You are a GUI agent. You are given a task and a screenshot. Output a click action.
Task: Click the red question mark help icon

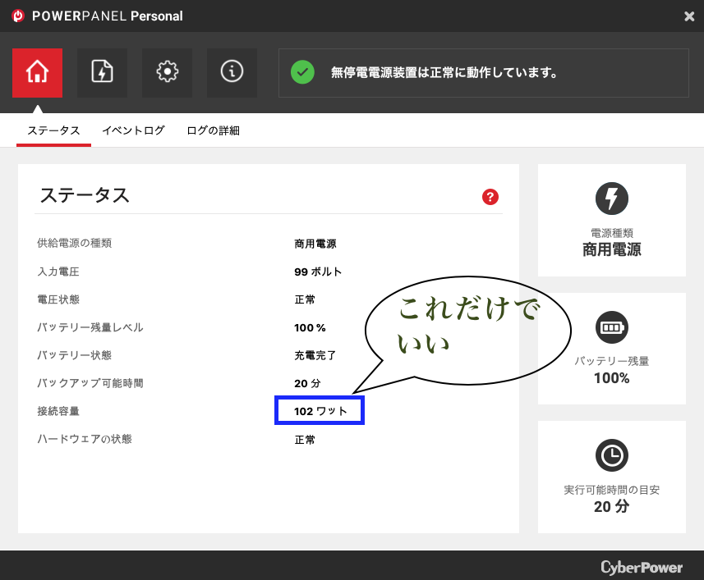[490, 197]
